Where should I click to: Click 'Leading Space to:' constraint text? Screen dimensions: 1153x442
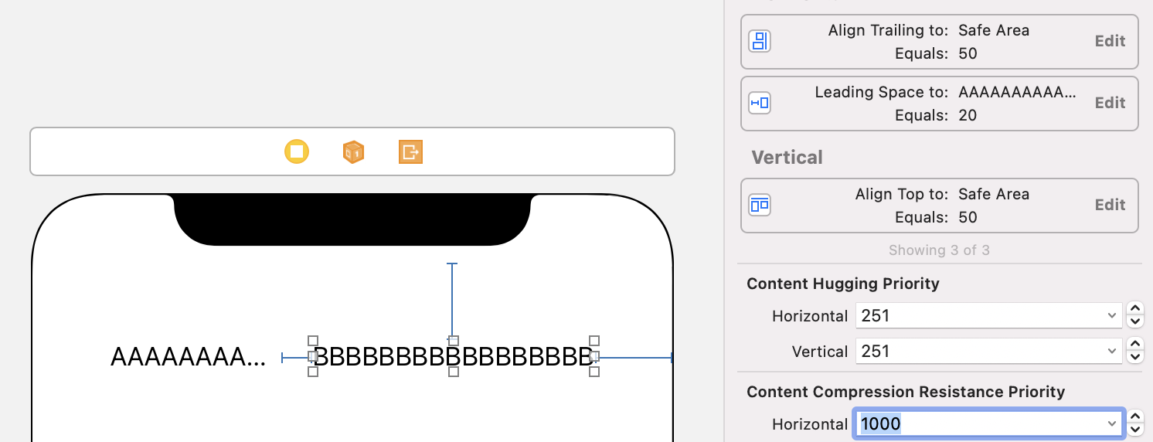coord(882,92)
